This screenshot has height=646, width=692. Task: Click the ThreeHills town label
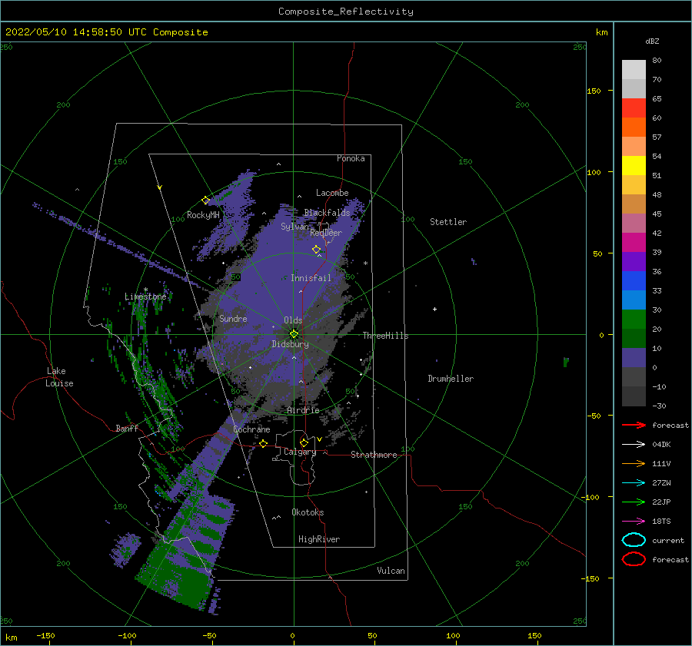click(x=385, y=336)
